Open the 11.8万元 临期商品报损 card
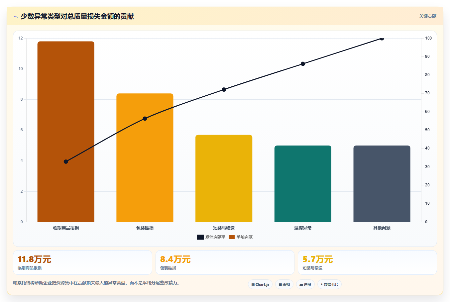450x302 pixels. tap(82, 262)
